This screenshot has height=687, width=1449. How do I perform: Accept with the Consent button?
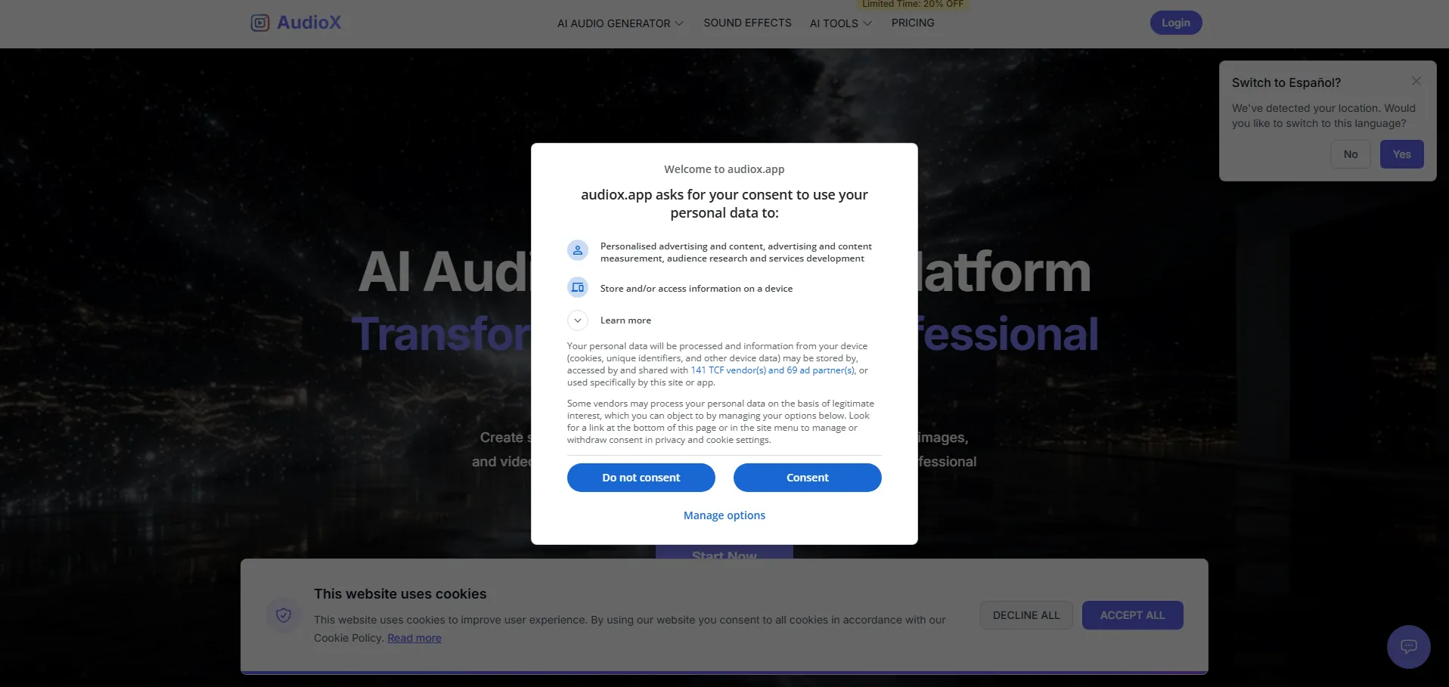pos(807,478)
